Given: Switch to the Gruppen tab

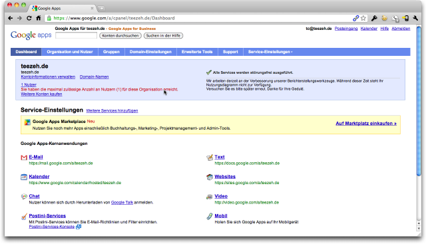Looking at the screenshot, I should click(x=111, y=52).
